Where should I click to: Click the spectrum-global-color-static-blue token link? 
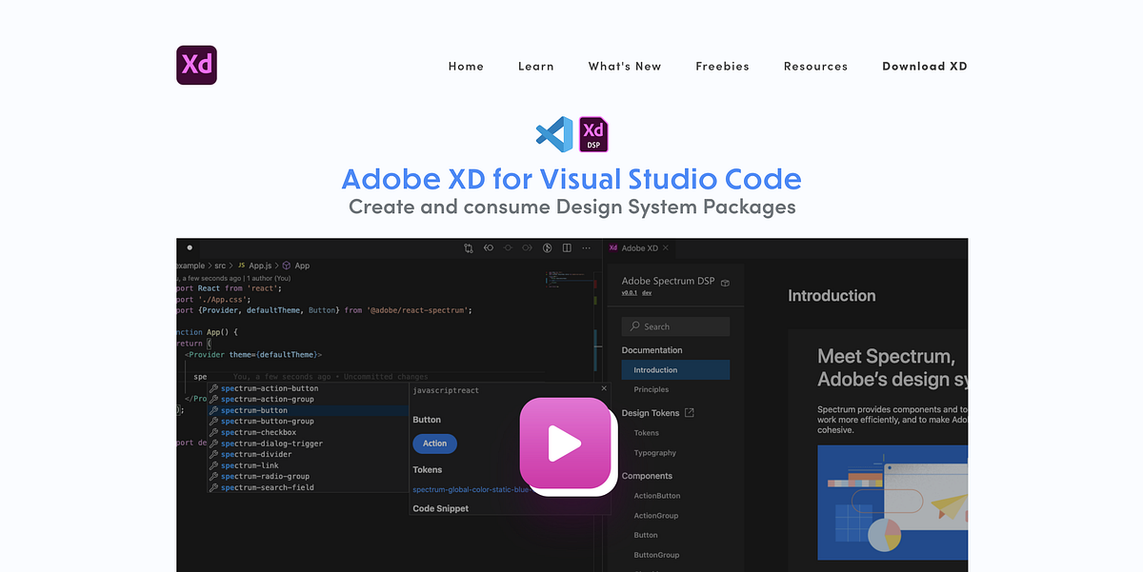(x=470, y=488)
